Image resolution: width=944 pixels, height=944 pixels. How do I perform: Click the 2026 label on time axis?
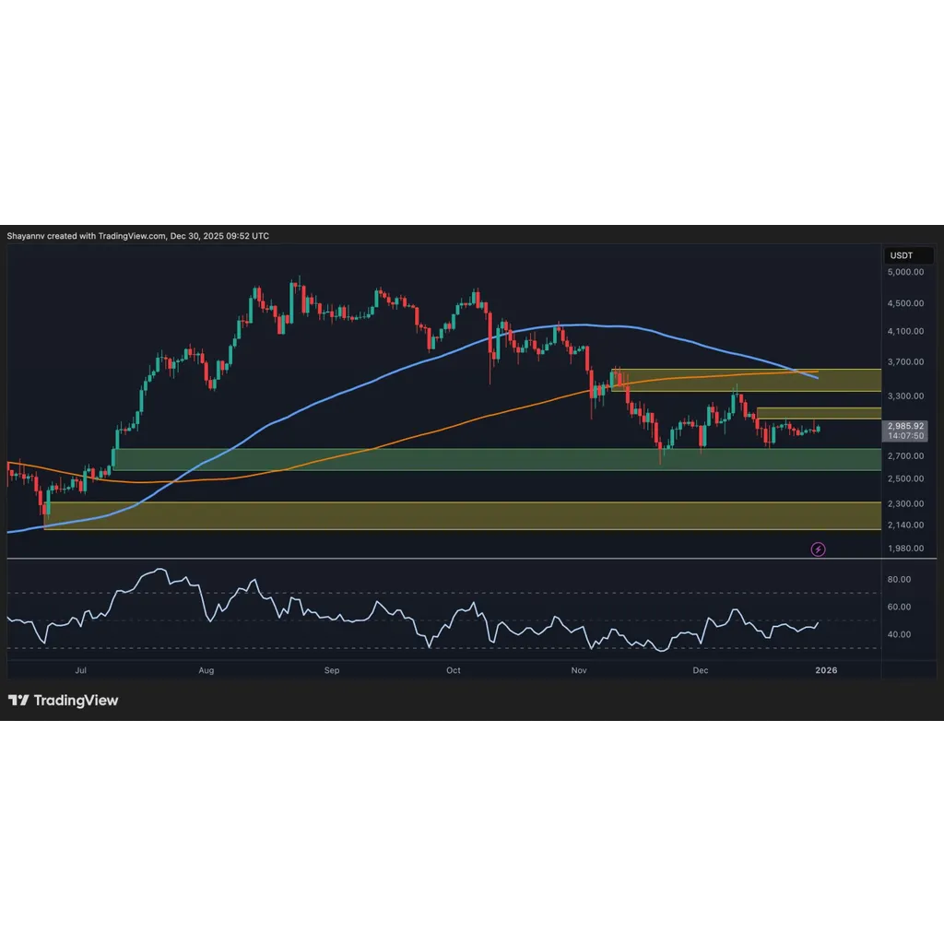click(826, 670)
